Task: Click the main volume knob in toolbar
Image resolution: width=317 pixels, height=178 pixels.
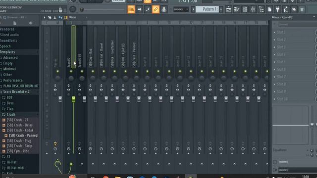Action: click(x=73, y=9)
